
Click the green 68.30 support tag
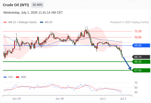[x=141, y=62]
